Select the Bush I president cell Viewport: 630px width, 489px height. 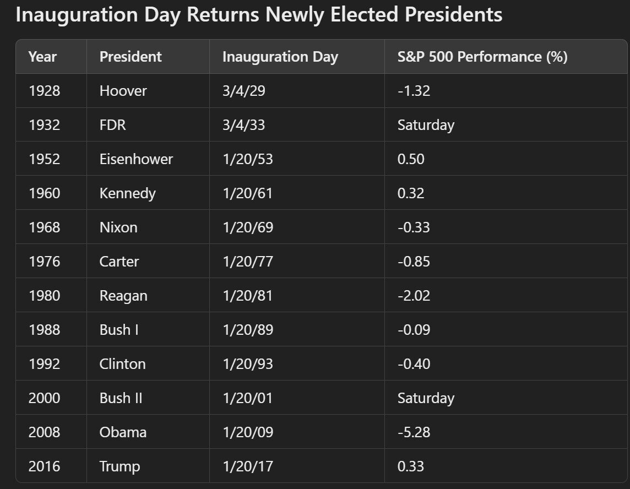(x=119, y=330)
